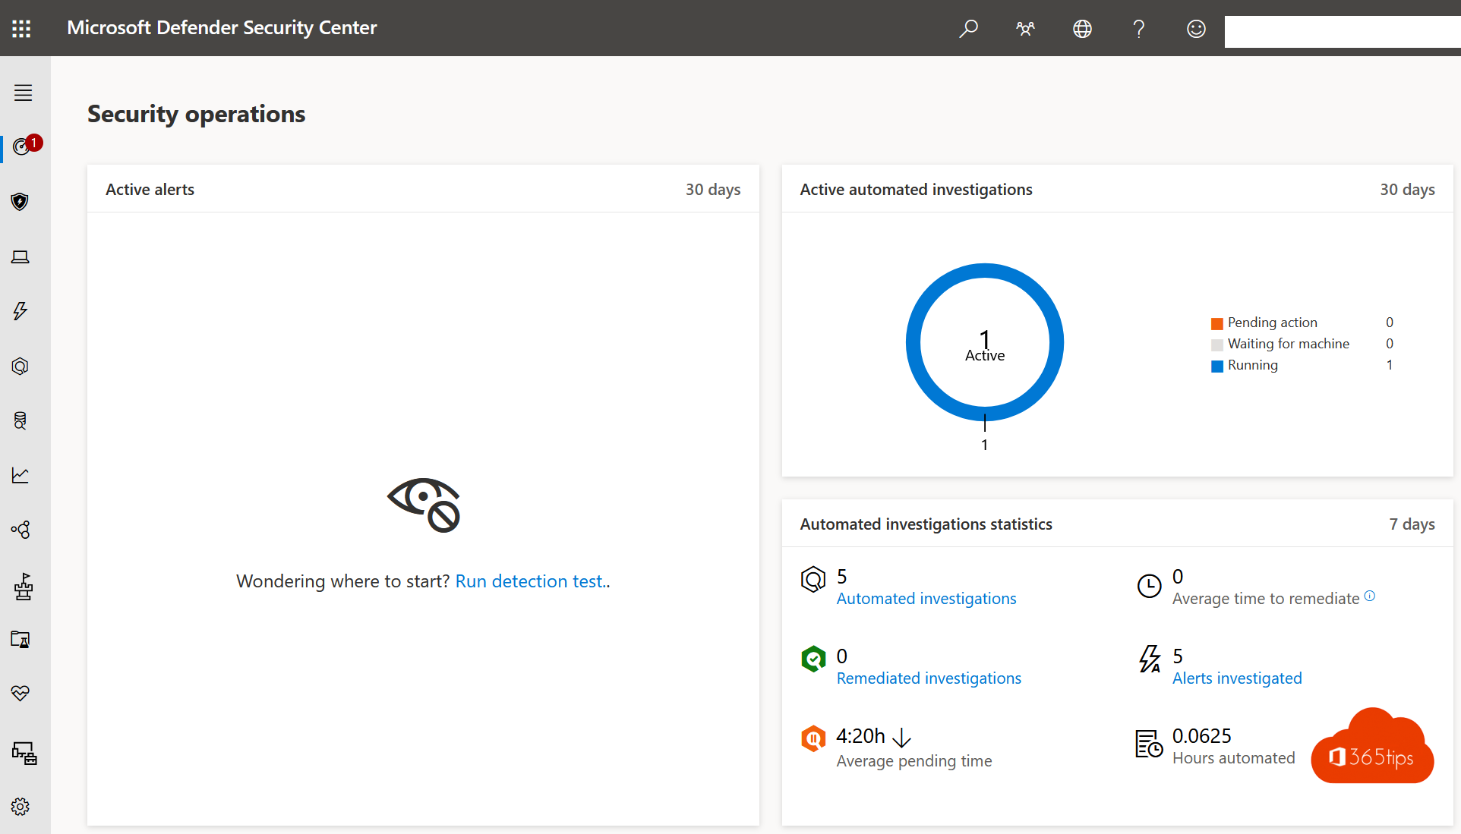Click the Threat vulnerability management icon
The image size is (1461, 834).
pos(22,365)
